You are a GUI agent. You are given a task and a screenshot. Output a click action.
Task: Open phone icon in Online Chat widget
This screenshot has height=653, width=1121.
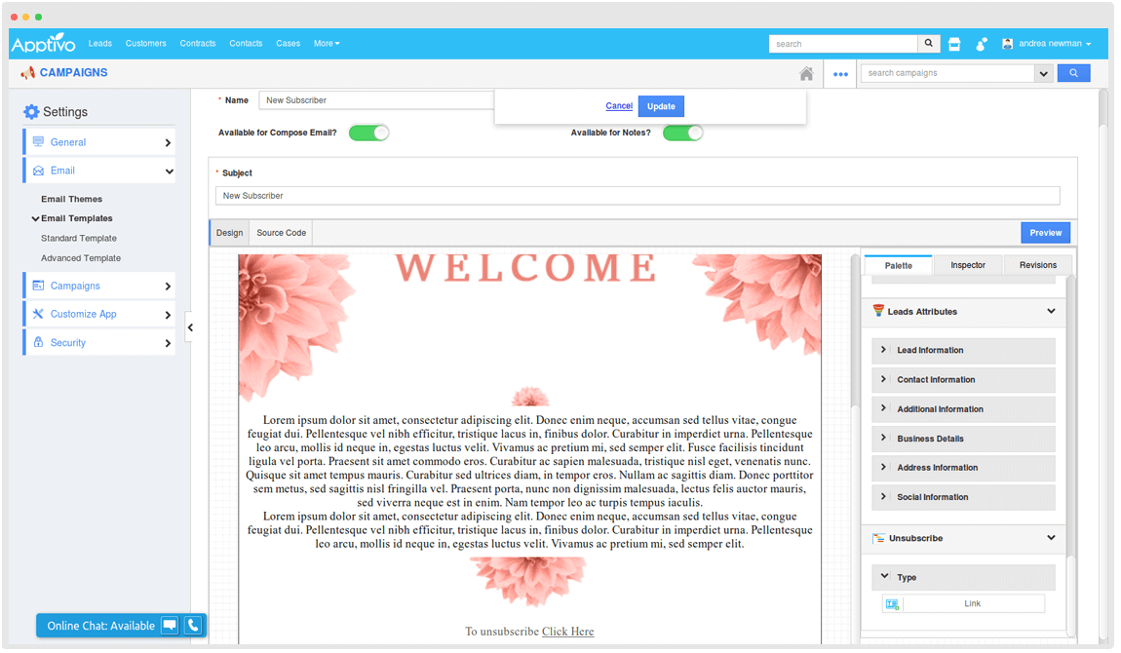coord(193,626)
